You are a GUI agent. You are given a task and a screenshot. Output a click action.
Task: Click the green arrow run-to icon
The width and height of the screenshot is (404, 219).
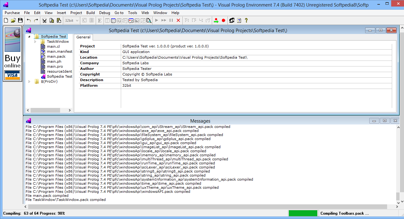pos(216,21)
